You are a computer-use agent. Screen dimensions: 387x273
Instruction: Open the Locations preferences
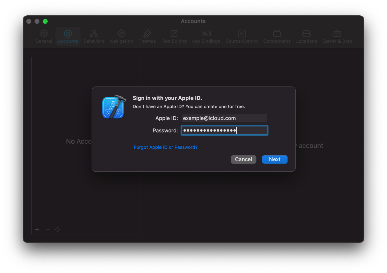click(306, 36)
